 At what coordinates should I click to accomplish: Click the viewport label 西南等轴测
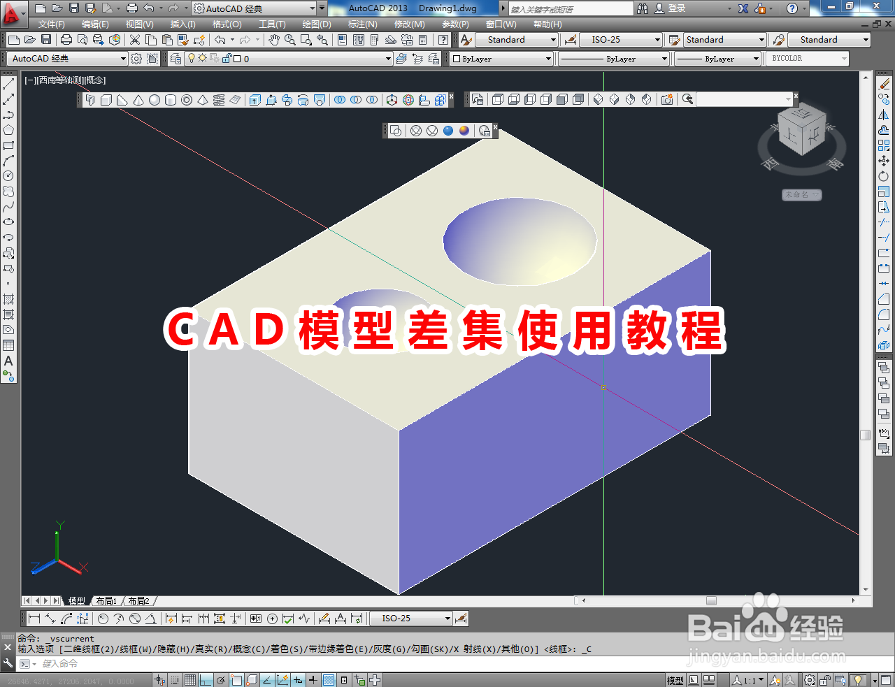61,80
